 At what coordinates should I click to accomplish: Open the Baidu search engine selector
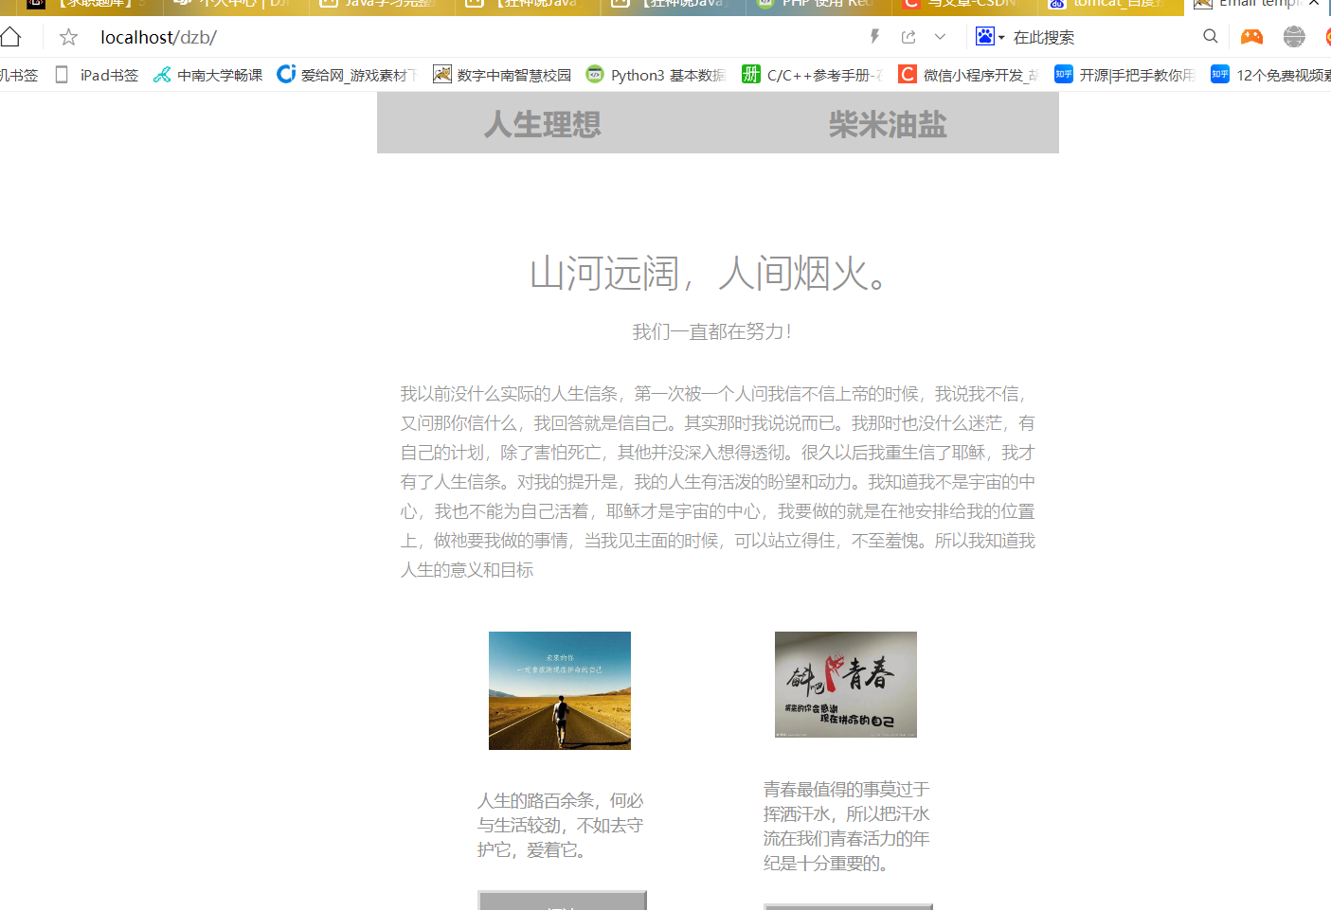coord(990,37)
